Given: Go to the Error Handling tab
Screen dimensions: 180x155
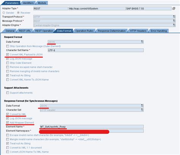Looking at the screenshot, I should [x=159, y=31].
